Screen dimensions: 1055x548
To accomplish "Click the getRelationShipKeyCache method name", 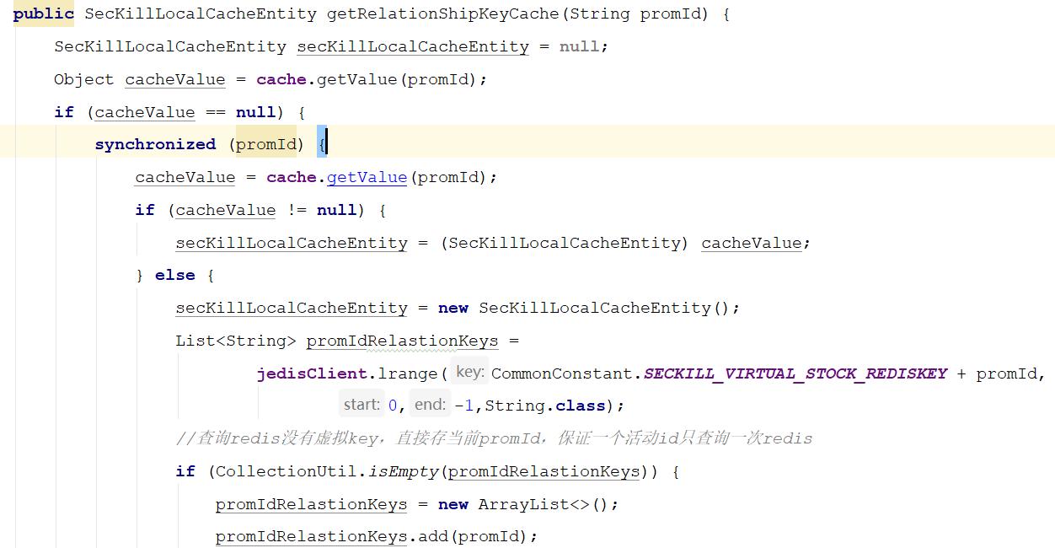I will (x=442, y=13).
